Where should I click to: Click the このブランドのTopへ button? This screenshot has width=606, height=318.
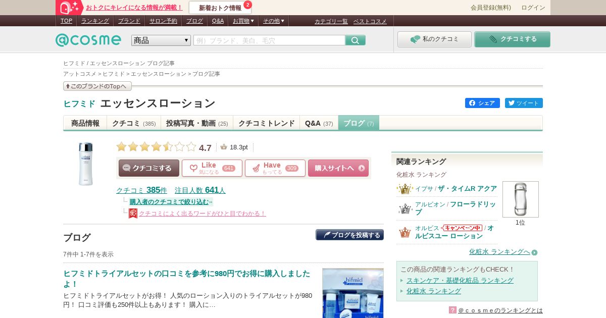(x=97, y=86)
